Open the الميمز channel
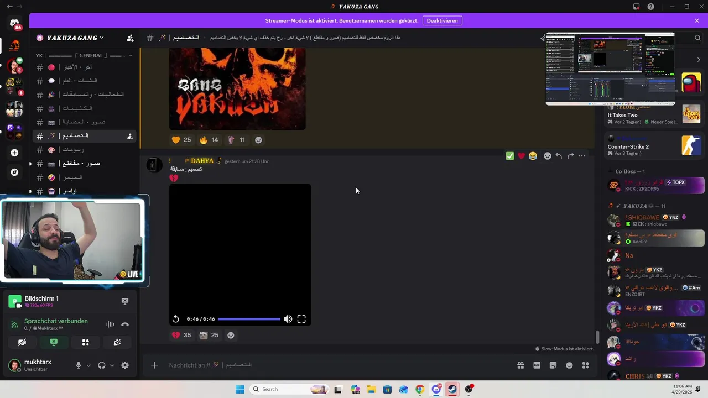This screenshot has width=708, height=398. pyautogui.click(x=84, y=177)
